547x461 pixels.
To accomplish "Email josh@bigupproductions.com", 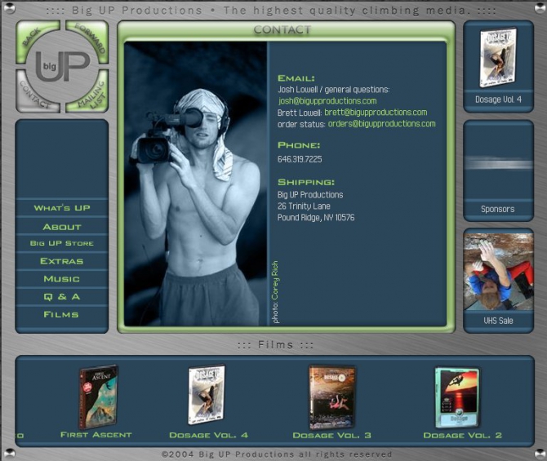I will coord(327,101).
